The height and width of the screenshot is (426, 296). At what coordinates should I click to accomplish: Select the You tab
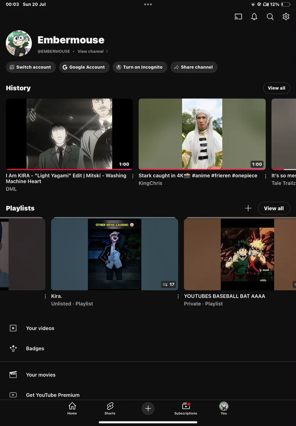[224, 408]
